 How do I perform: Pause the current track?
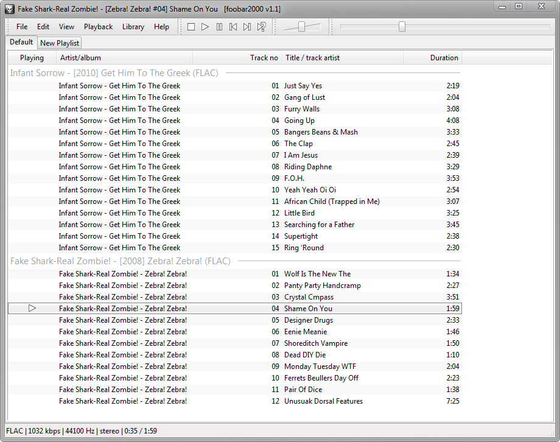(x=219, y=27)
